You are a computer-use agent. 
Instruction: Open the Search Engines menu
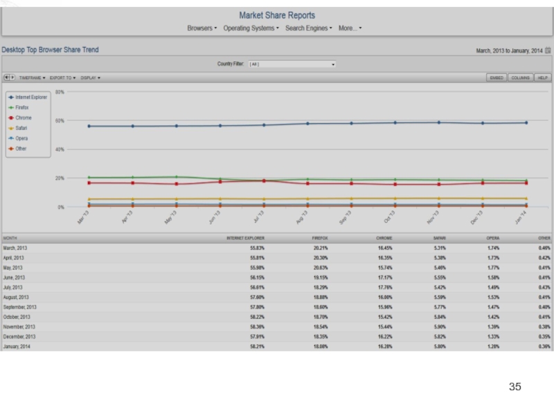308,28
